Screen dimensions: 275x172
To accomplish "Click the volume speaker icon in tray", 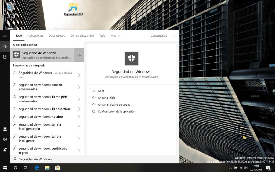I will tap(246, 168).
